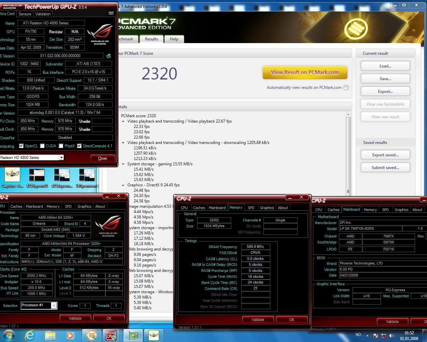Click the network tray icon

[x=384, y=335]
